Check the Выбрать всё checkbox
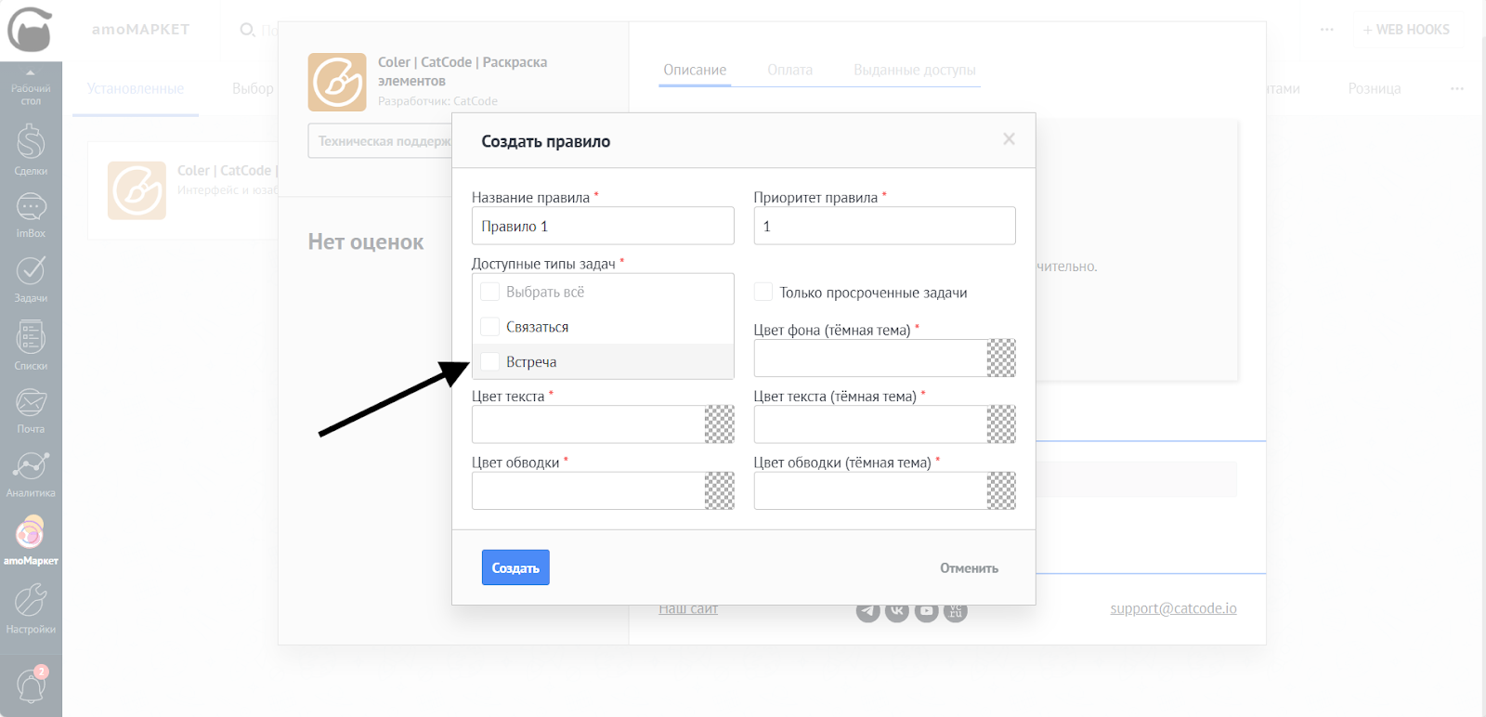1486x717 pixels. pyautogui.click(x=490, y=292)
